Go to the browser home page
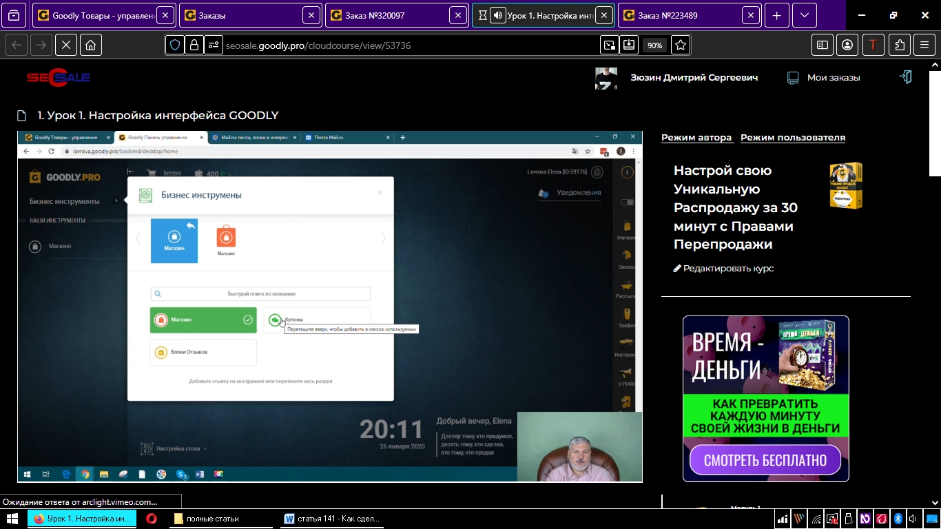941x529 pixels. pos(90,45)
